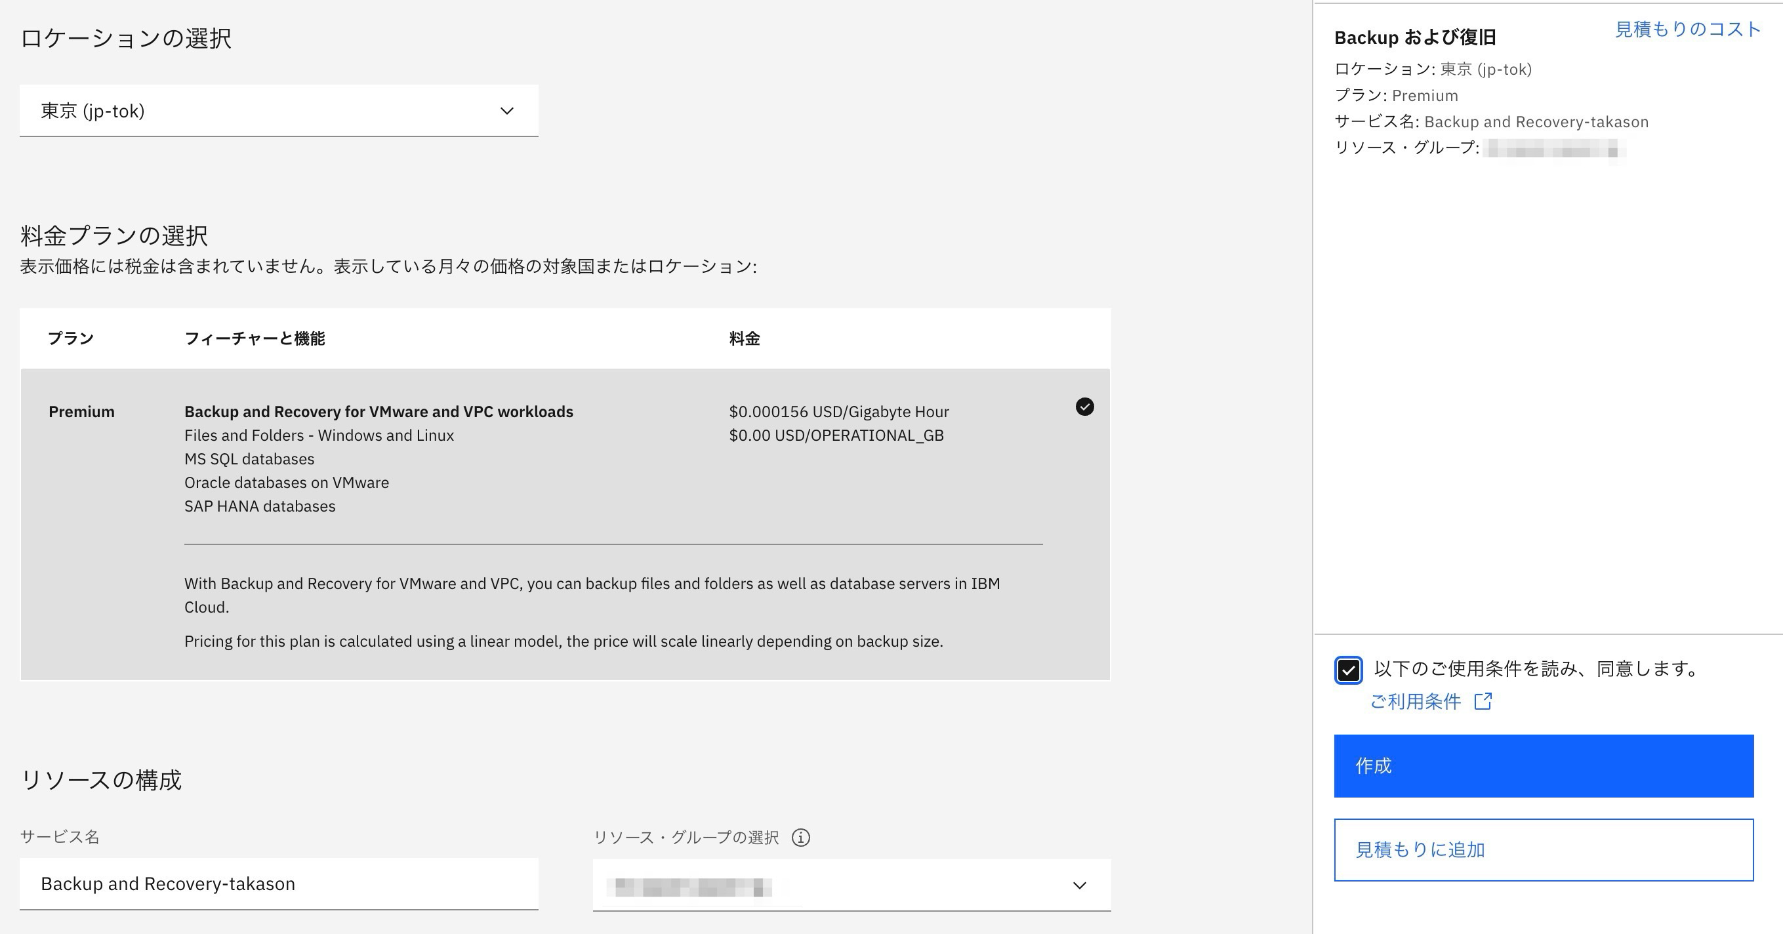Click the サービス名 input field
This screenshot has height=934, width=1783.
[x=278, y=883]
